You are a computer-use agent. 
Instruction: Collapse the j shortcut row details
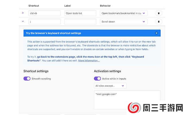pos(23,21)
